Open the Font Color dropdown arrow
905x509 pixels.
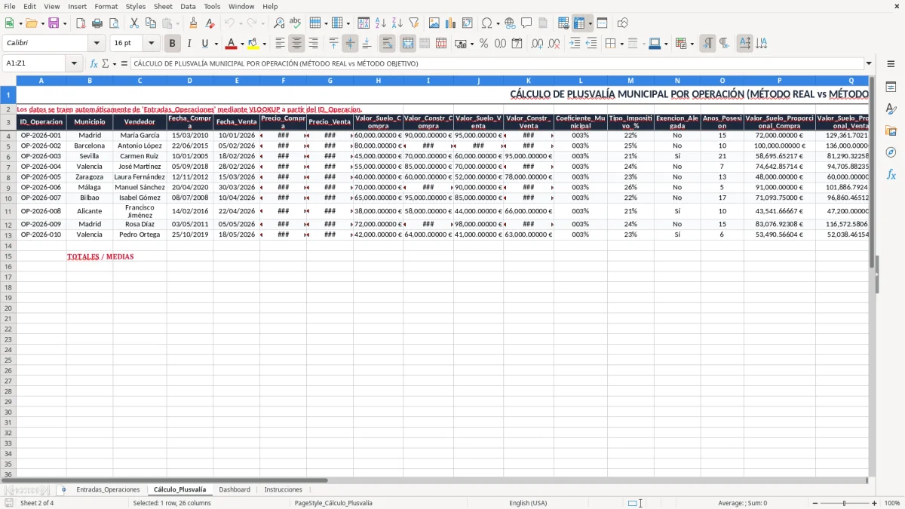tap(242, 44)
